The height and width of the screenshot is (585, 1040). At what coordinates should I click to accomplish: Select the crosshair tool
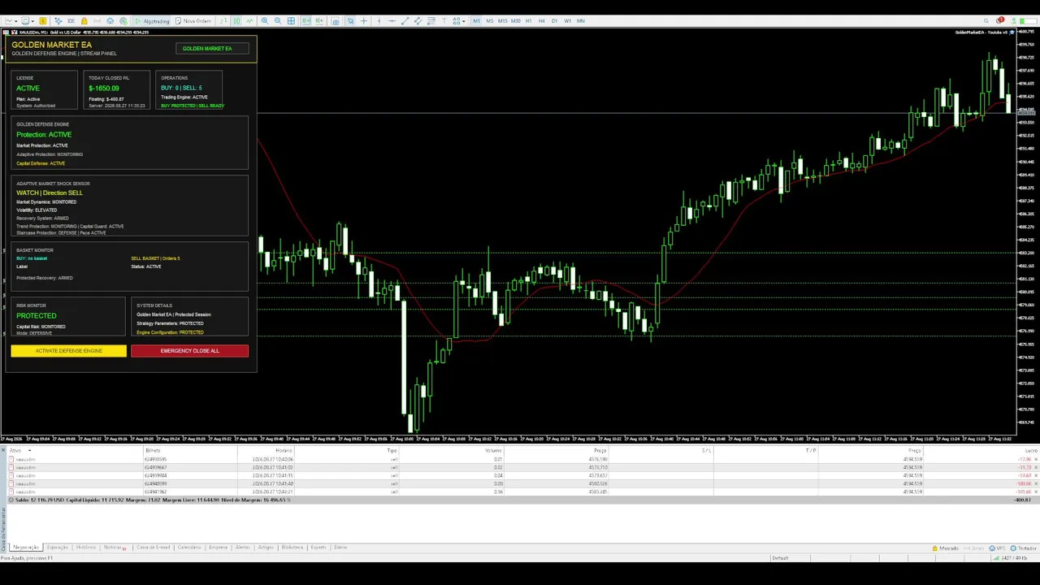[364, 21]
